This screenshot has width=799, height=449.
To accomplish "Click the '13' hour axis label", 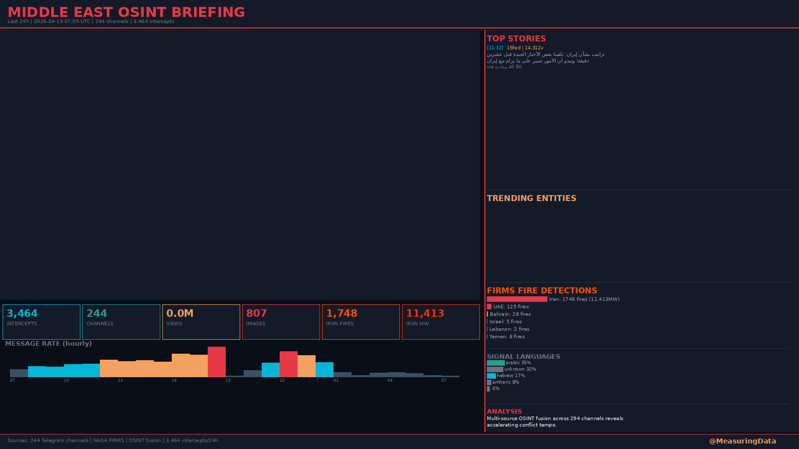I will (120, 380).
